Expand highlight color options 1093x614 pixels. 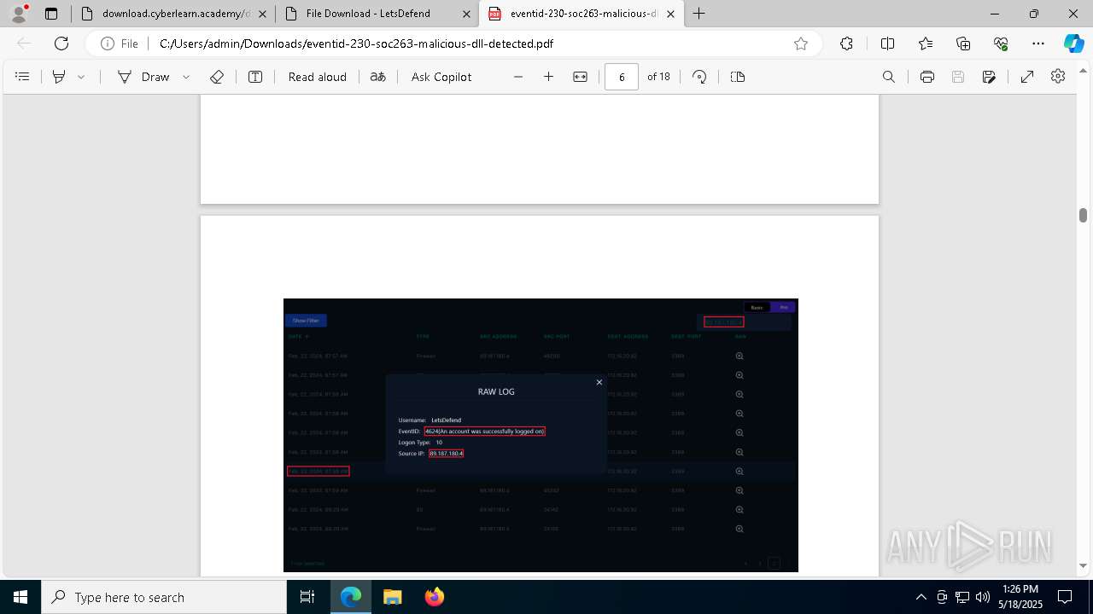(x=81, y=77)
